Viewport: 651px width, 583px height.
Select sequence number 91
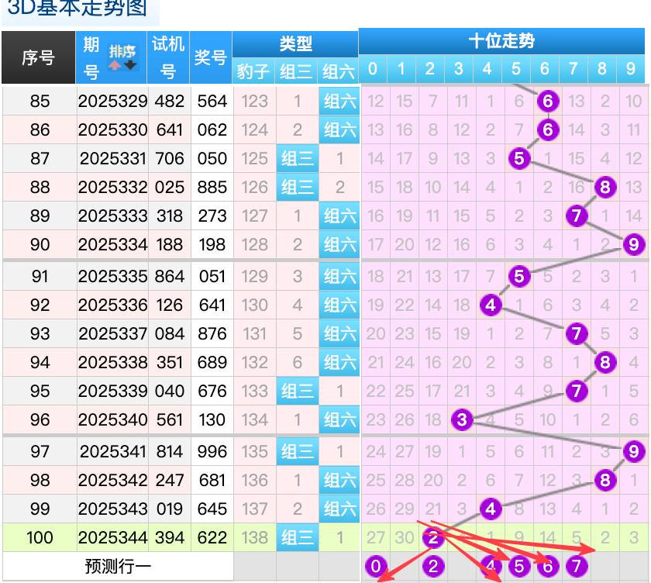40,276
